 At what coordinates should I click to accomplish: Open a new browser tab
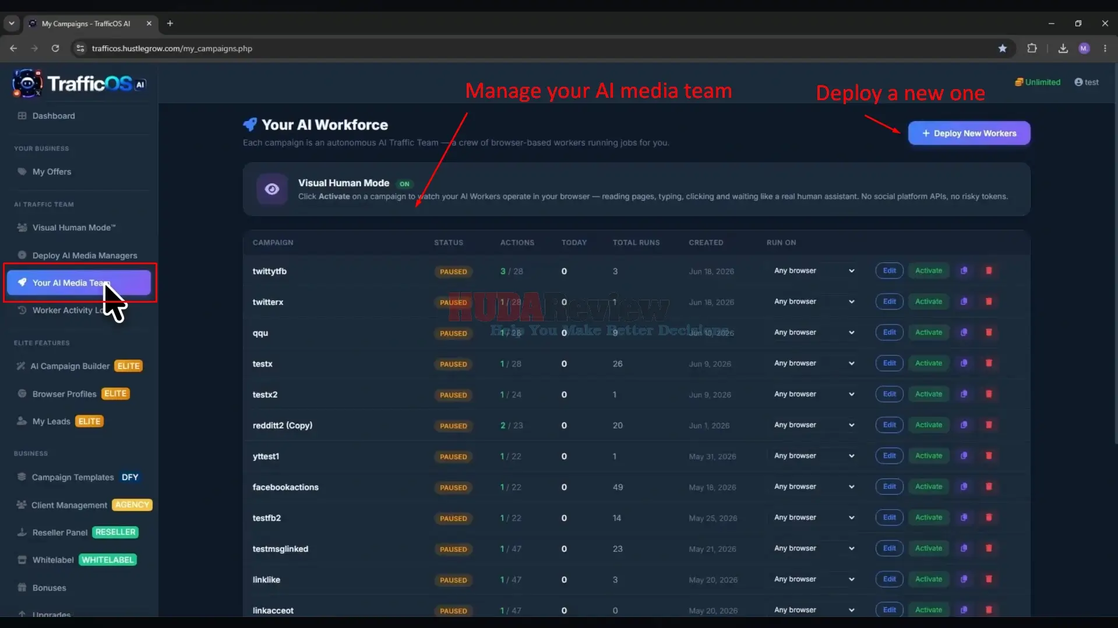170,23
